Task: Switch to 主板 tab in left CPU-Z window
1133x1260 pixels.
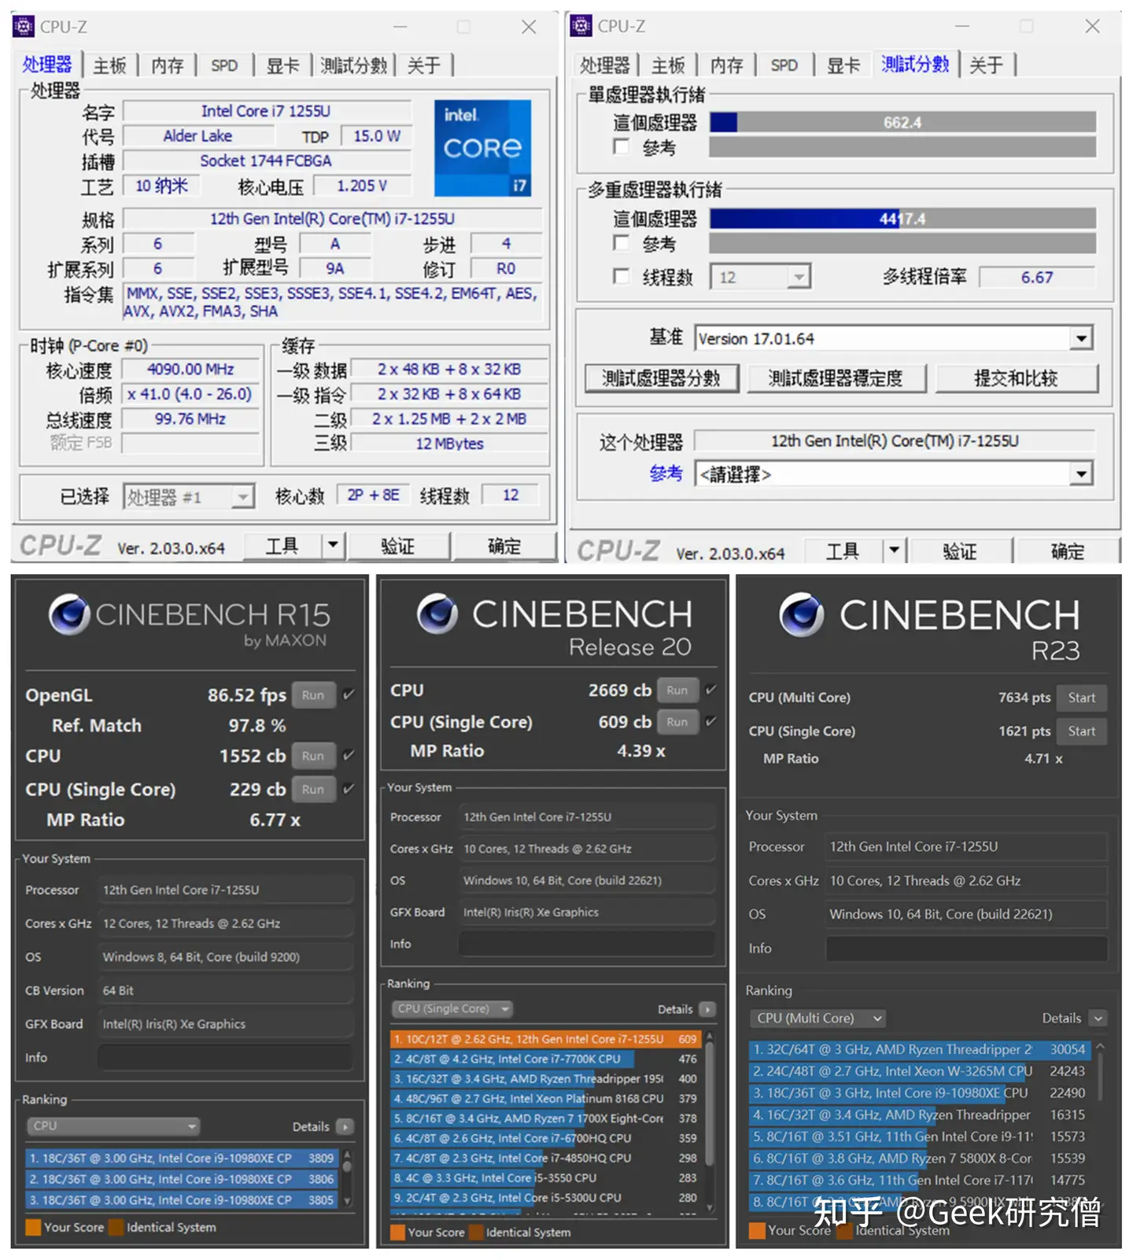Action: 109,65
